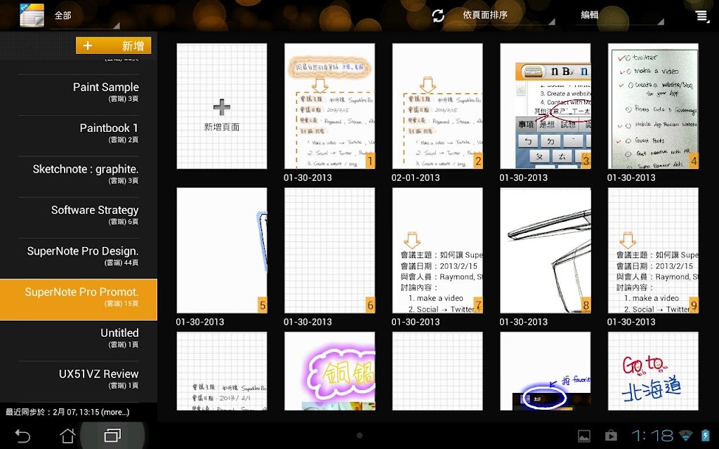Select the Software Strategy notebook
The image size is (719, 449).
point(79,215)
